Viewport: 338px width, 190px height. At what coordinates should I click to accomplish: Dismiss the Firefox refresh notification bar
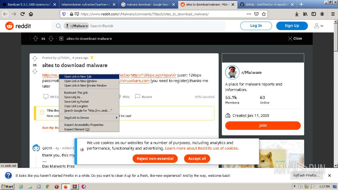pos(329,175)
